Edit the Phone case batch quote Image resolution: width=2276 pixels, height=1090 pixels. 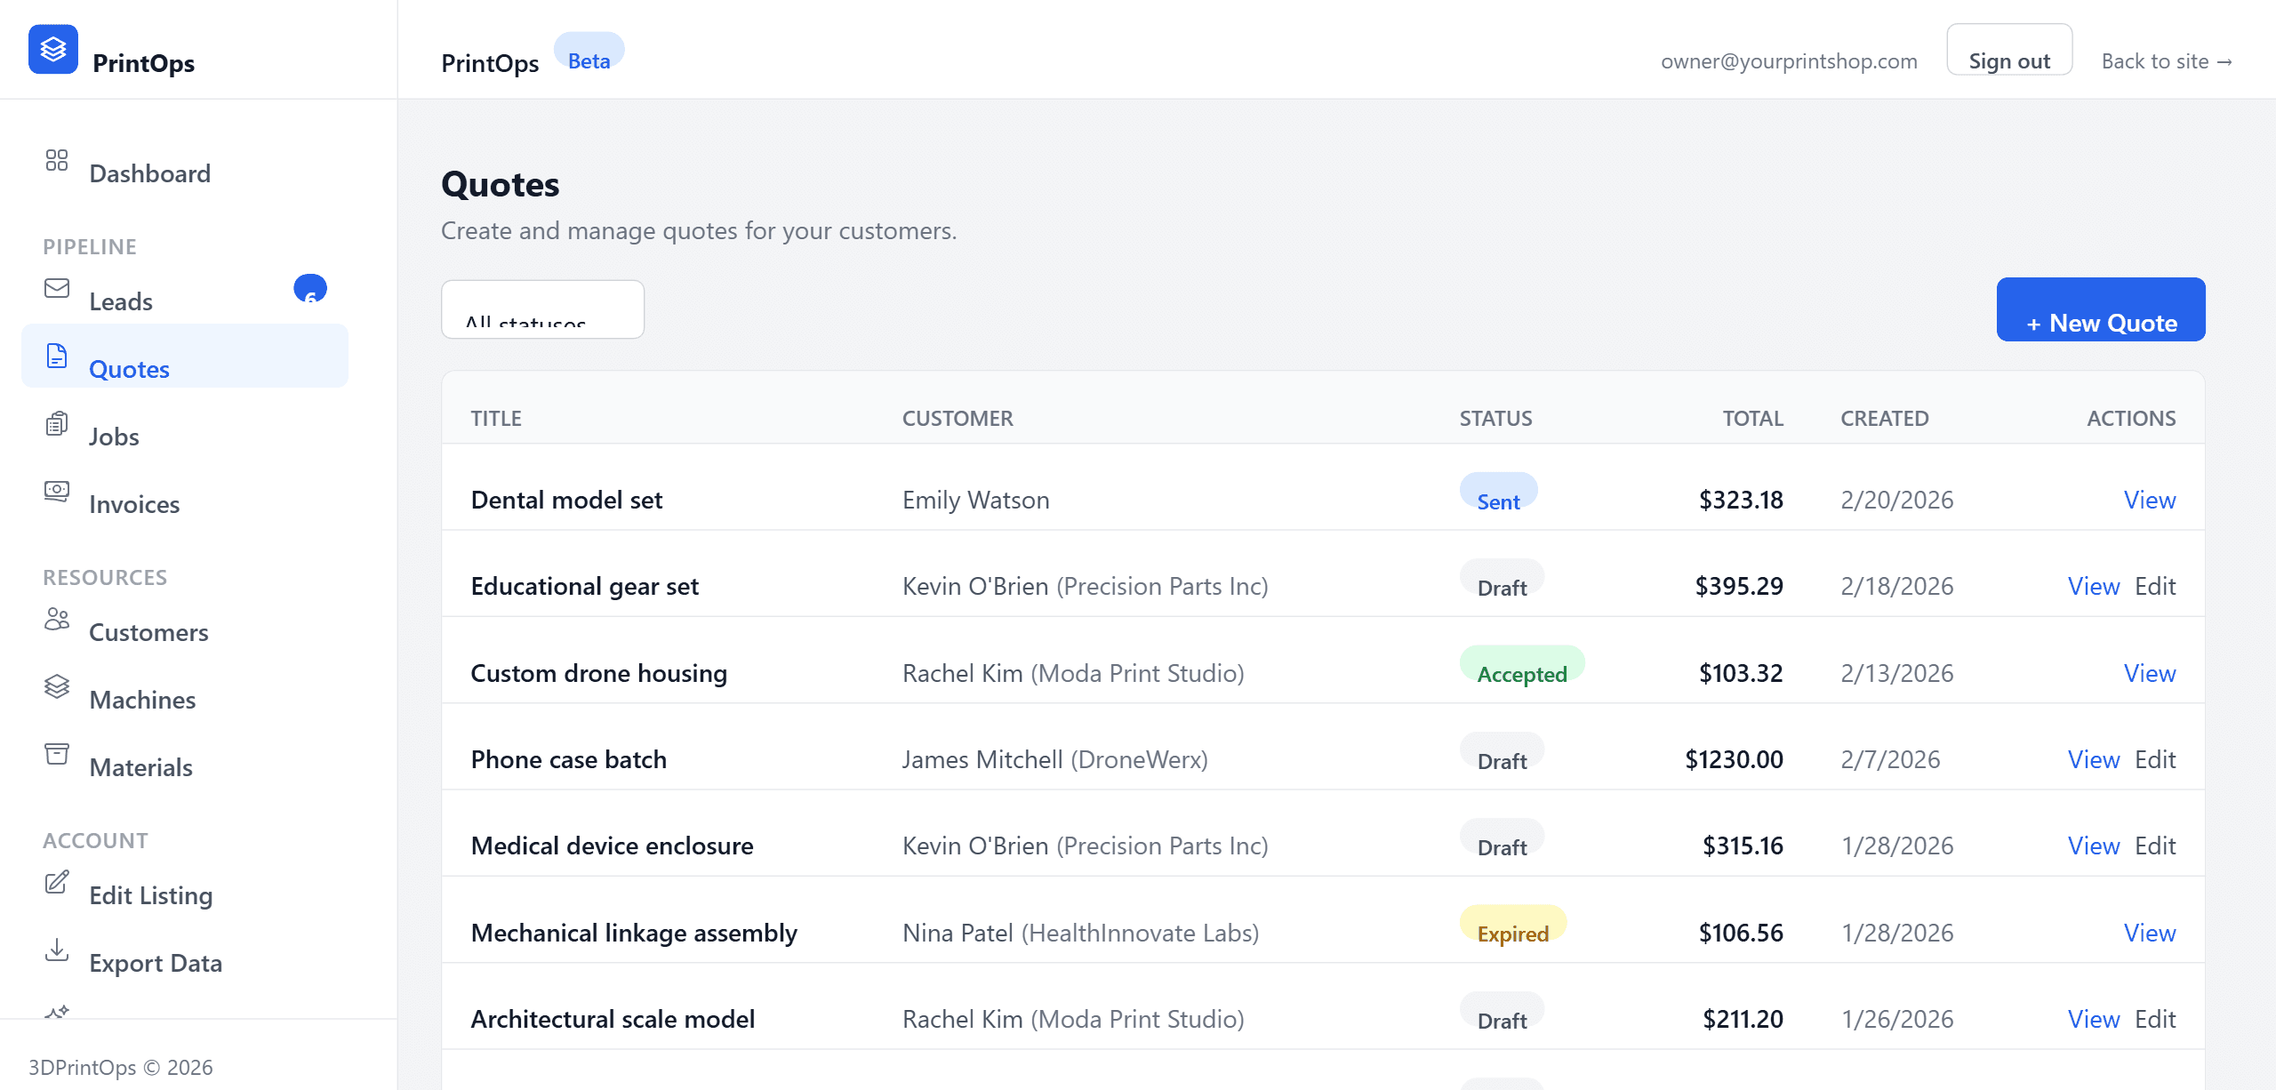2155,759
